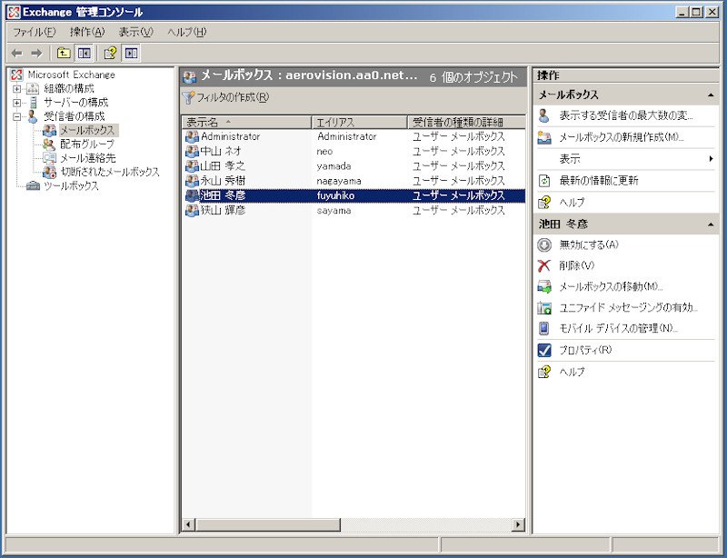
Task: Click the neo alias cell
Action: pos(324,151)
